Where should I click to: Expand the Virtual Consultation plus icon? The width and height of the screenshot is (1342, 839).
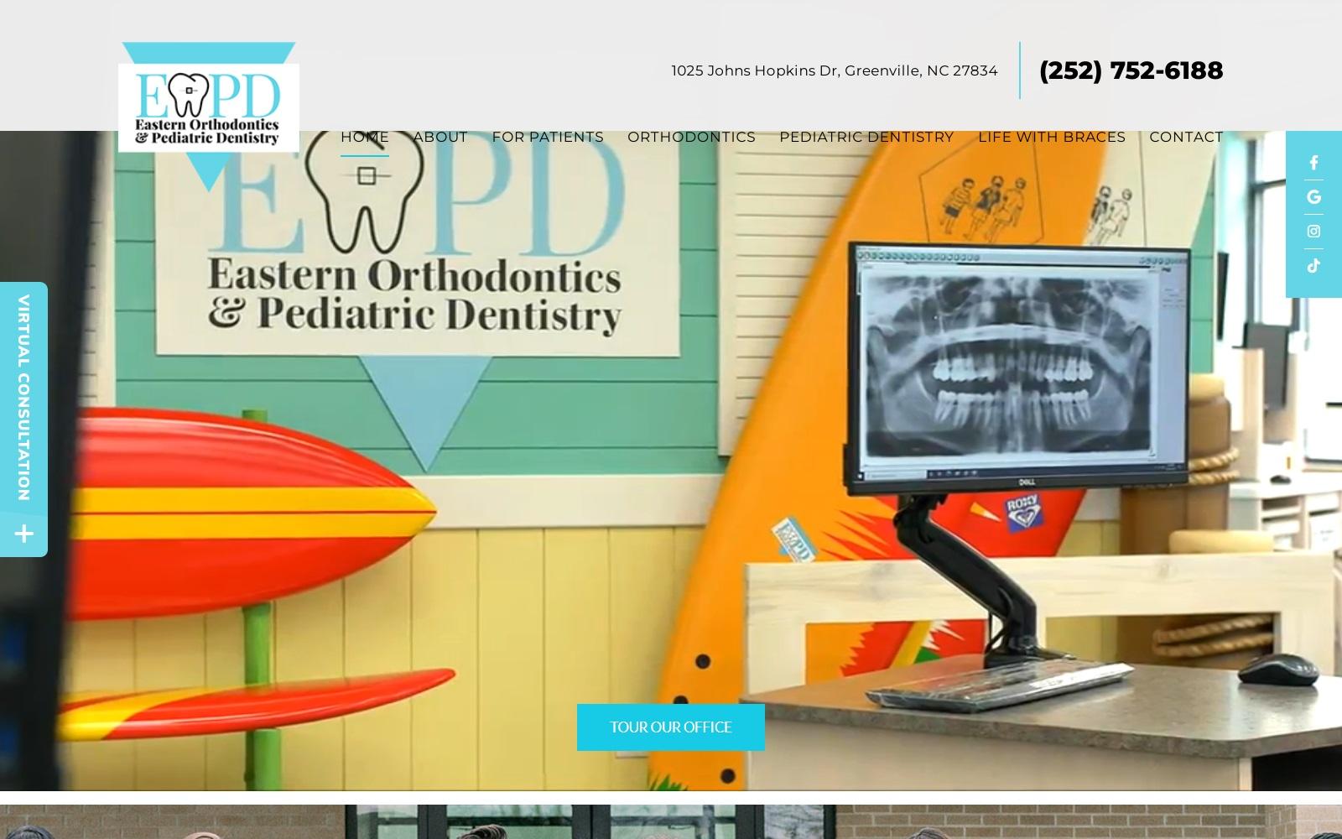click(24, 534)
